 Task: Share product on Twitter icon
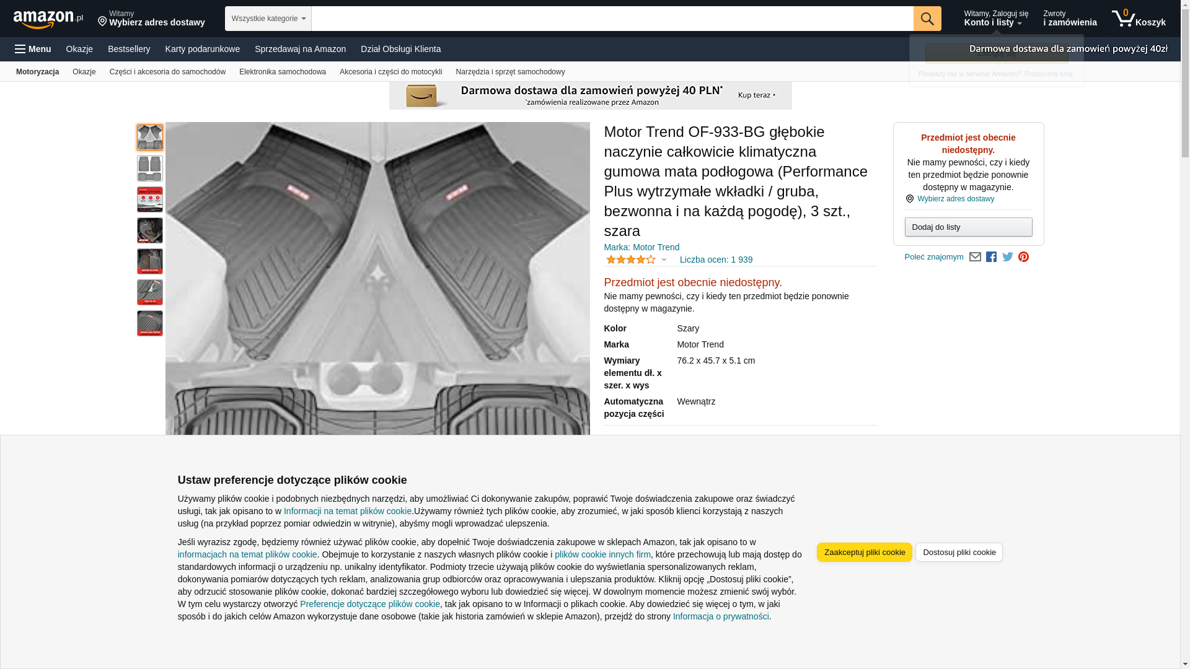pos(1008,257)
